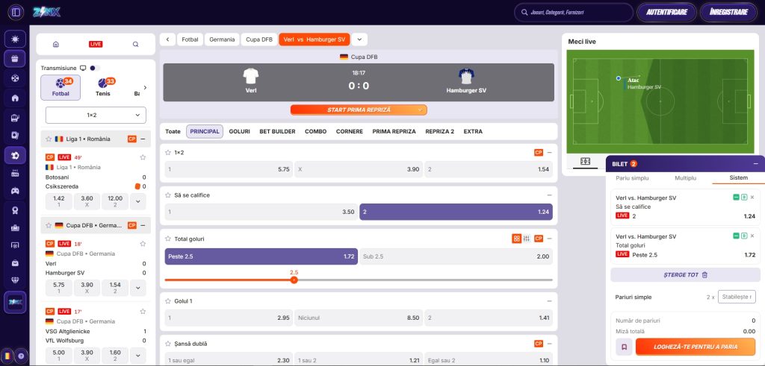Screen dimensions: 765x366
Task: Star the 1×2 market
Action: [168, 152]
